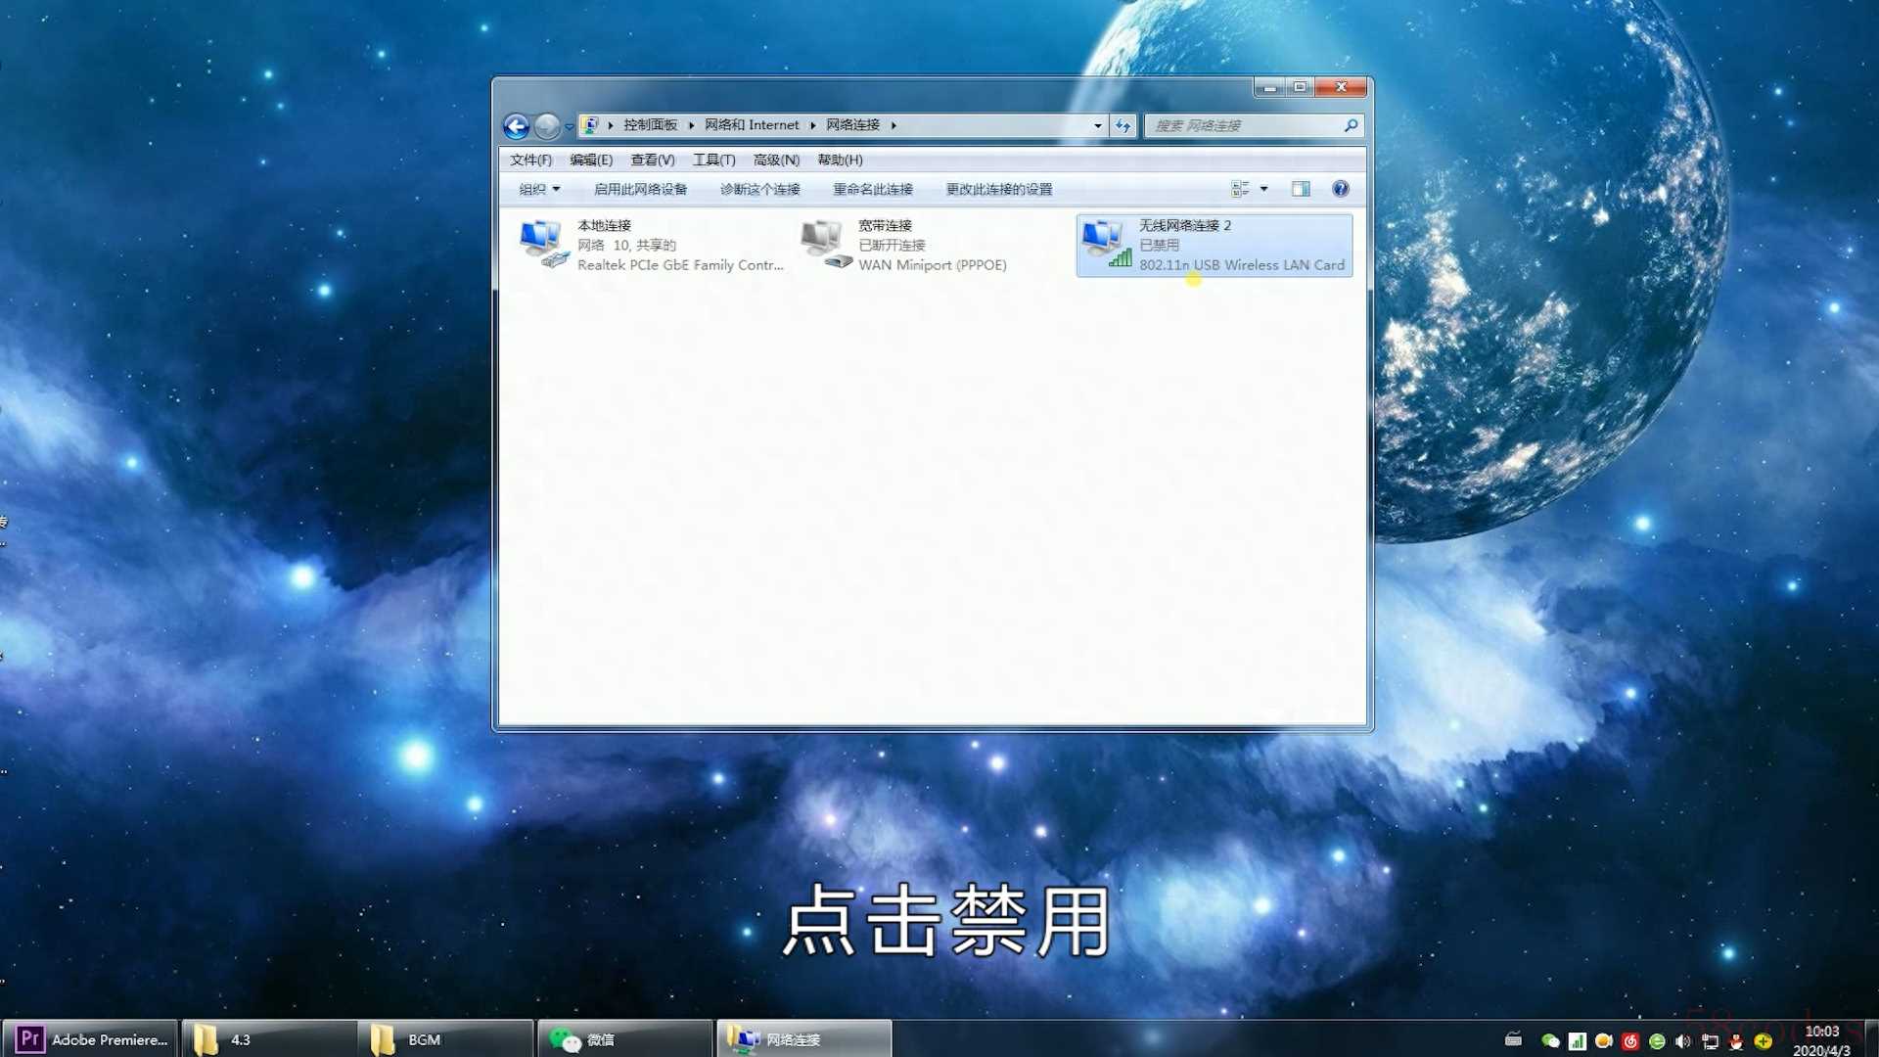Click 诊断这个连接 toolbar button
Screen dimensions: 1879x1057
tap(759, 189)
